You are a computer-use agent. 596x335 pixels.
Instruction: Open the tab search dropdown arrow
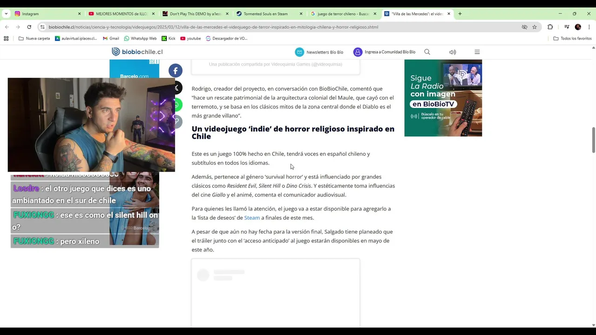pos(6,14)
